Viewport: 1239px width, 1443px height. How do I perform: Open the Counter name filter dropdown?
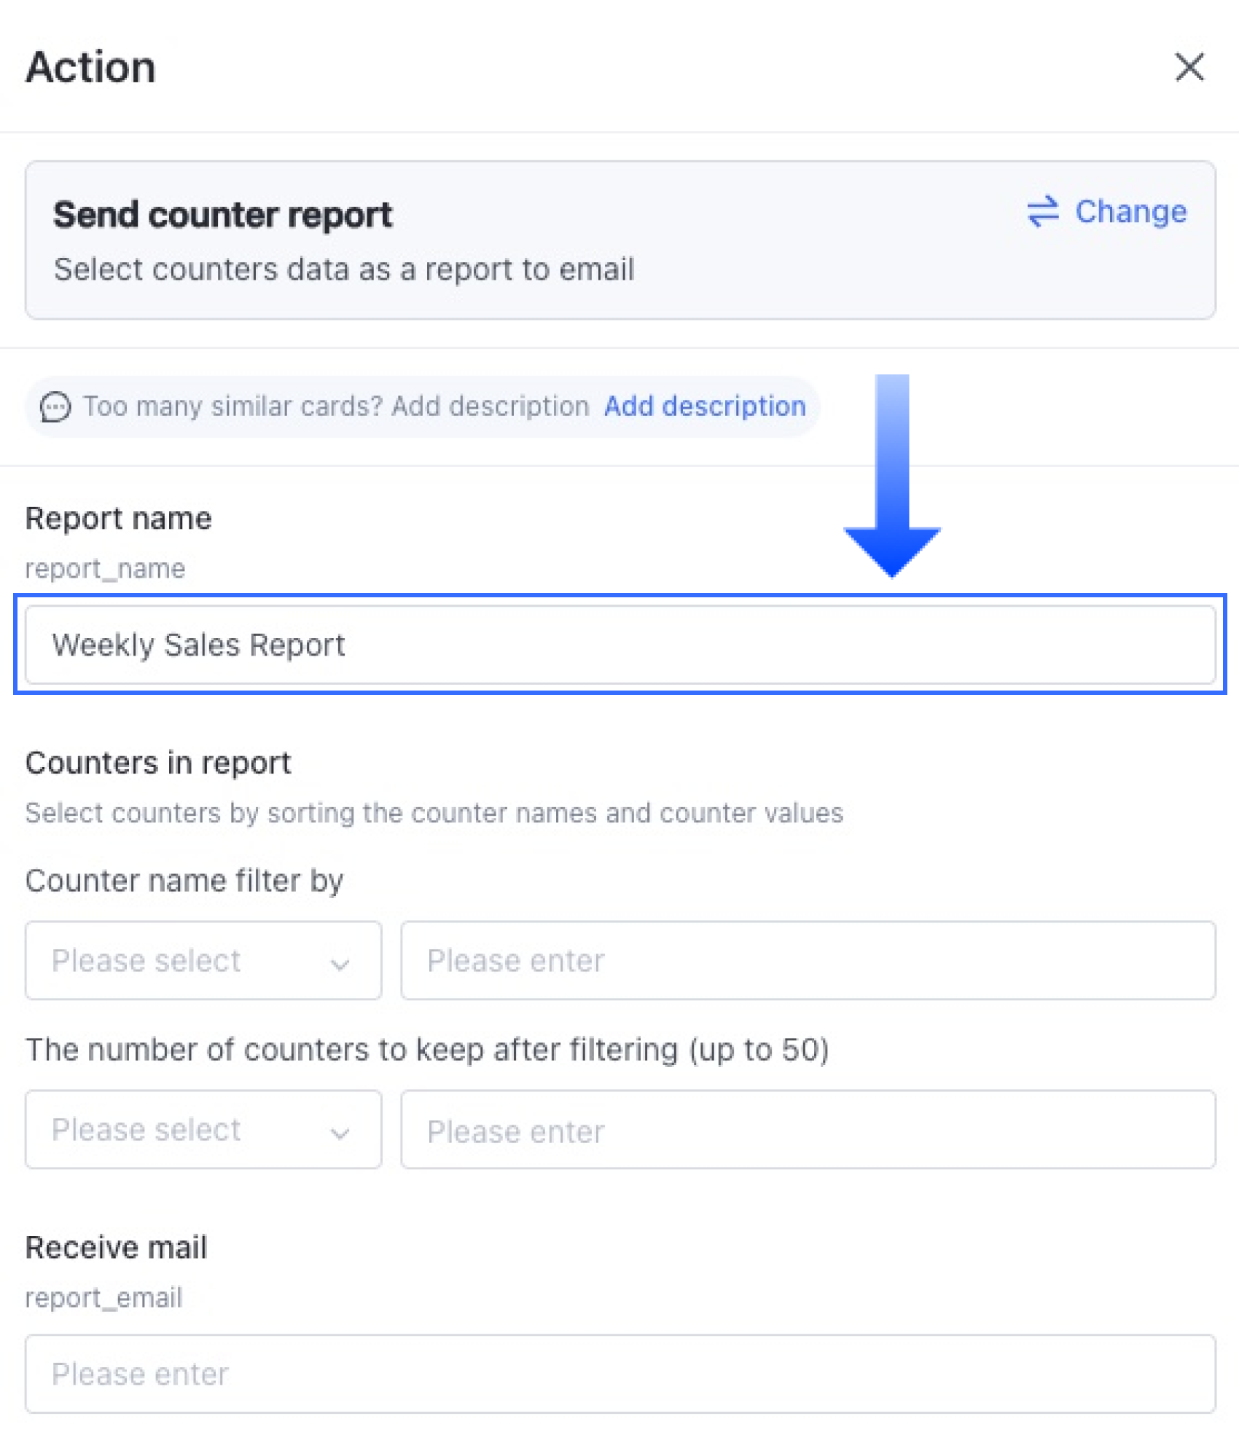coord(203,960)
